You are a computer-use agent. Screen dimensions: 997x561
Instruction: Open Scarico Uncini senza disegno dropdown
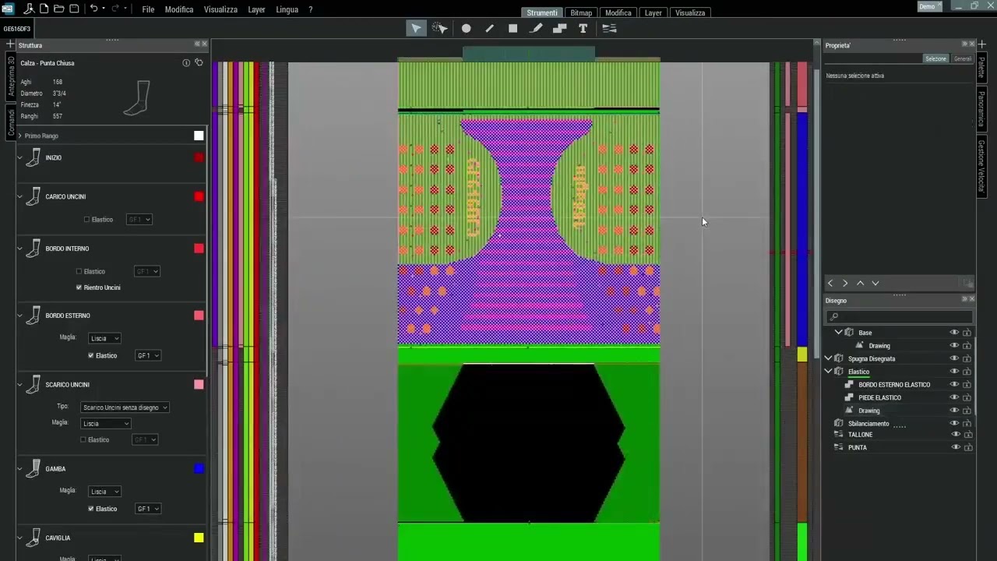125,408
